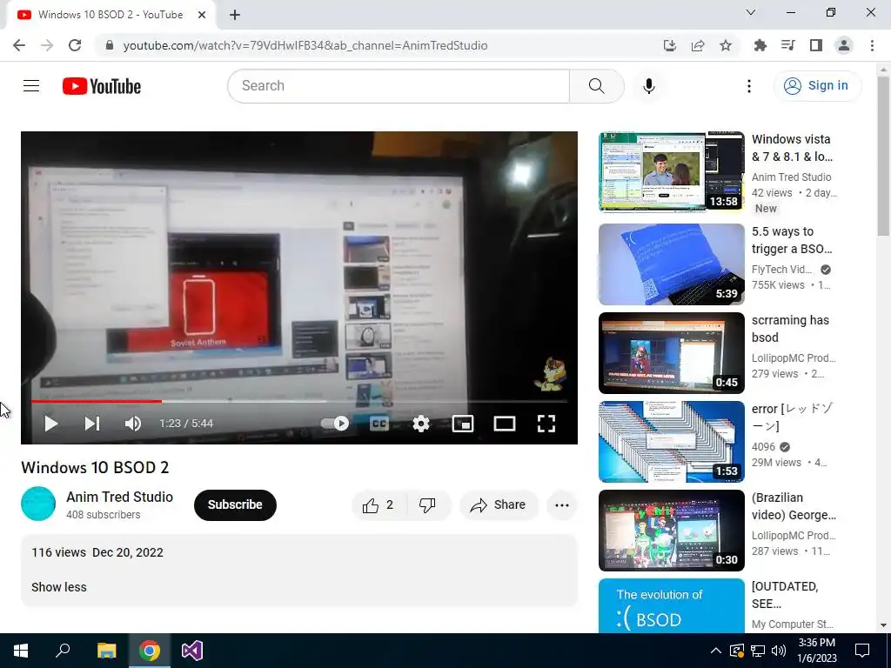This screenshot has height=668, width=891.
Task: Reload the current page
Action: pyautogui.click(x=75, y=45)
